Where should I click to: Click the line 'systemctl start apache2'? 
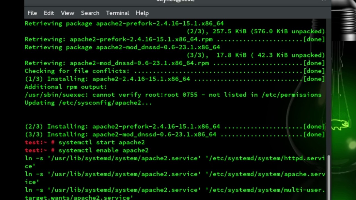[x=102, y=142]
